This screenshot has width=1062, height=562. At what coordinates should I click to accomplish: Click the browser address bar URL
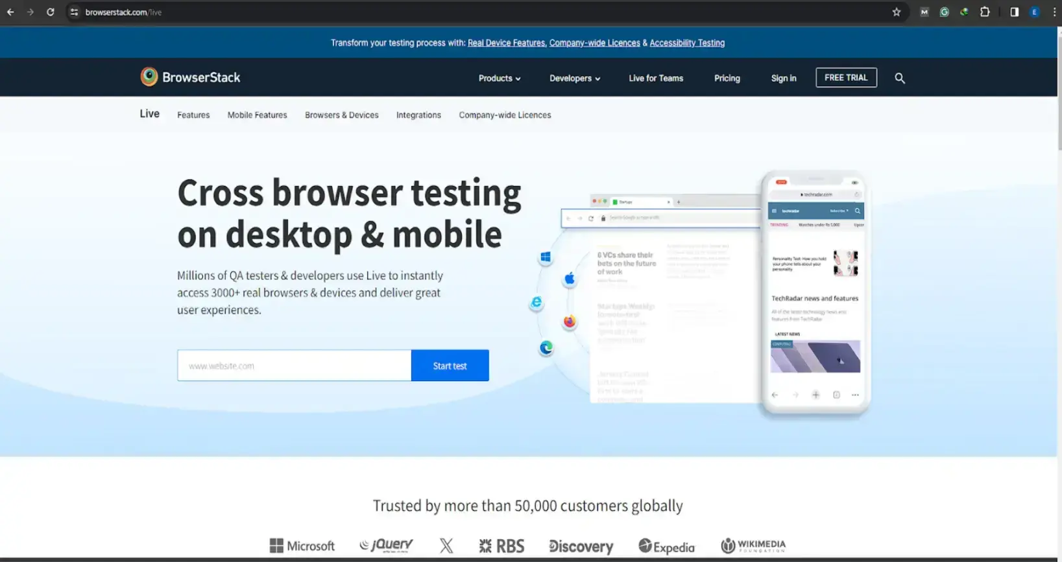123,12
